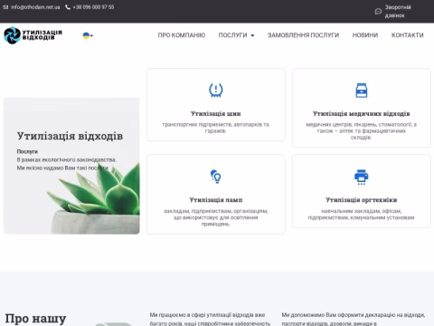Open the Контакти menu item
Screen dimensions: 434x326
pyautogui.click(x=407, y=35)
